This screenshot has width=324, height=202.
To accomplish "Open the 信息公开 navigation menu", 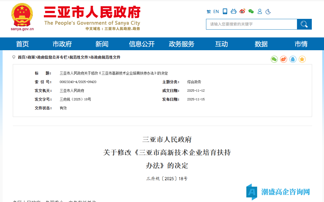I will 142,44.
